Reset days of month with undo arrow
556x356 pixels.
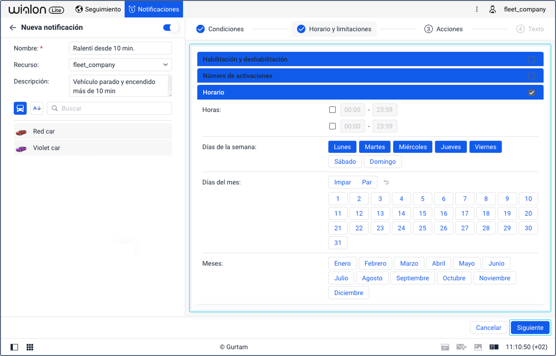click(x=386, y=182)
